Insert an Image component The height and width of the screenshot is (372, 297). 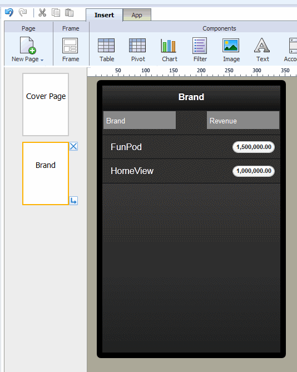click(x=231, y=50)
